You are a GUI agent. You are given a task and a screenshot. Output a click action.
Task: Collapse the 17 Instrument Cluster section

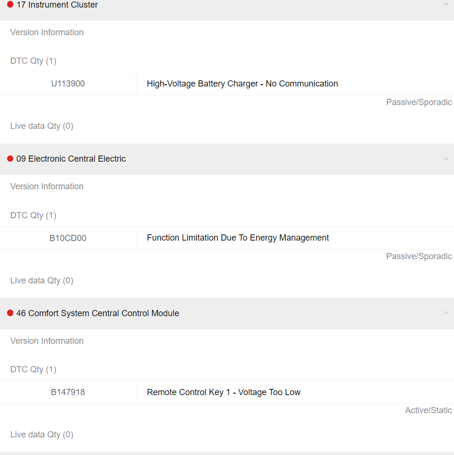[x=445, y=5]
